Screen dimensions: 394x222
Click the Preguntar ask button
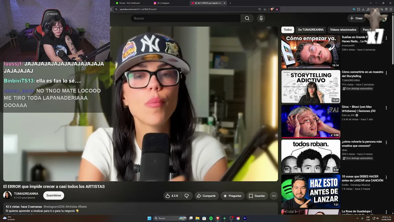tap(232, 196)
